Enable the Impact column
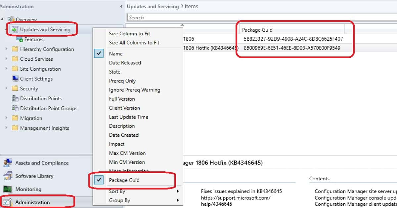The height and width of the screenshot is (208, 397). click(x=117, y=144)
